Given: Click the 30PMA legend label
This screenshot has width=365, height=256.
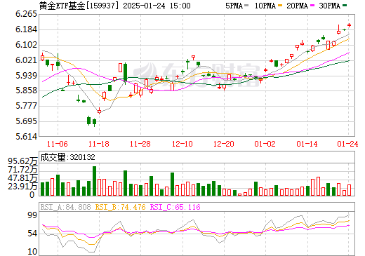Looking at the screenshot, I should 329,6.
